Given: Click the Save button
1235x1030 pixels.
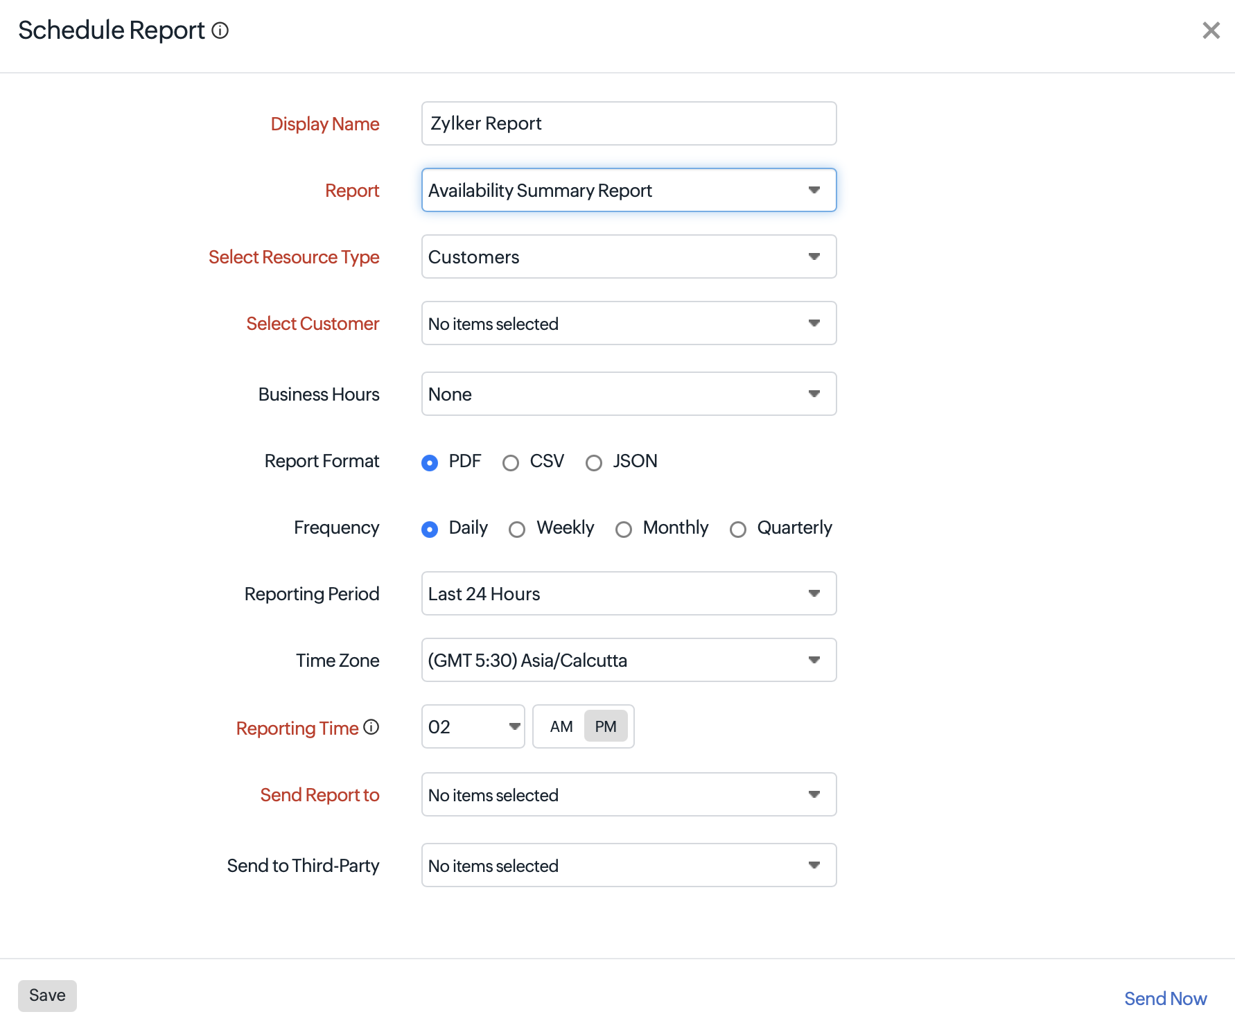Looking at the screenshot, I should coord(47,995).
